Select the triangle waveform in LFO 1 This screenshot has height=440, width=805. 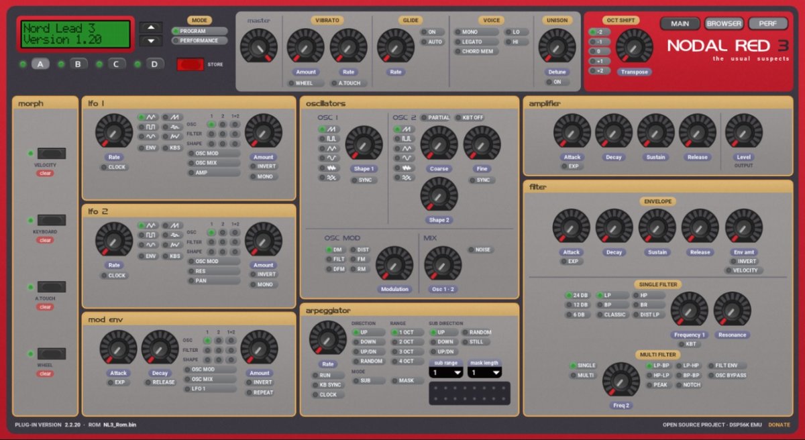tap(148, 117)
